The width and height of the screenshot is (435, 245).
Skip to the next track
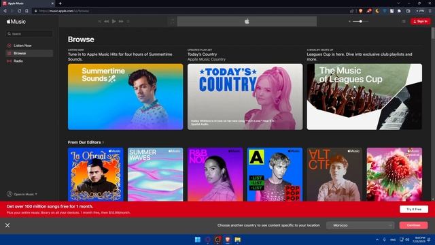coord(121,21)
